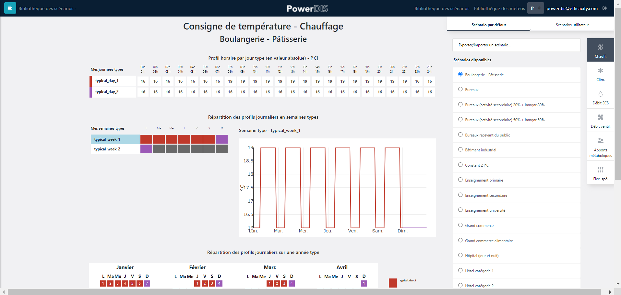Click the powerdis@efficacity.com account

[572, 8]
